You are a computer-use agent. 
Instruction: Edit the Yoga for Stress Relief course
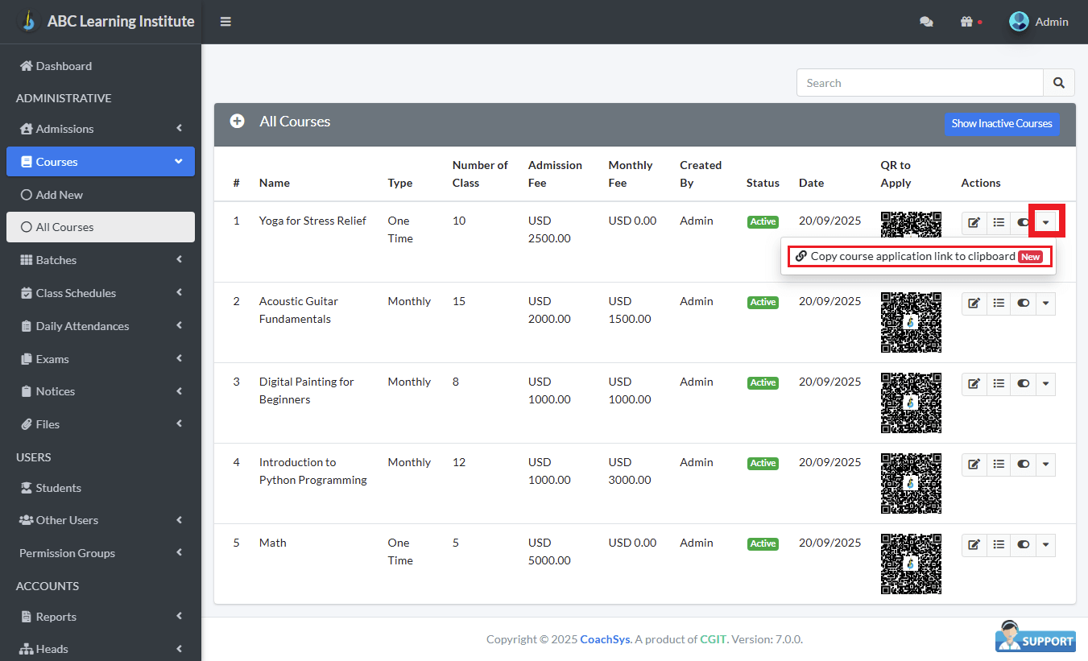coord(974,222)
